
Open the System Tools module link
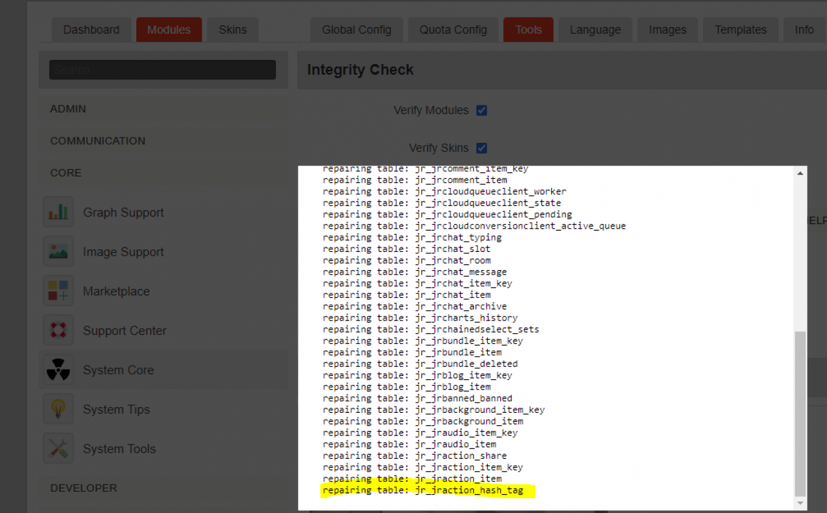pos(120,449)
